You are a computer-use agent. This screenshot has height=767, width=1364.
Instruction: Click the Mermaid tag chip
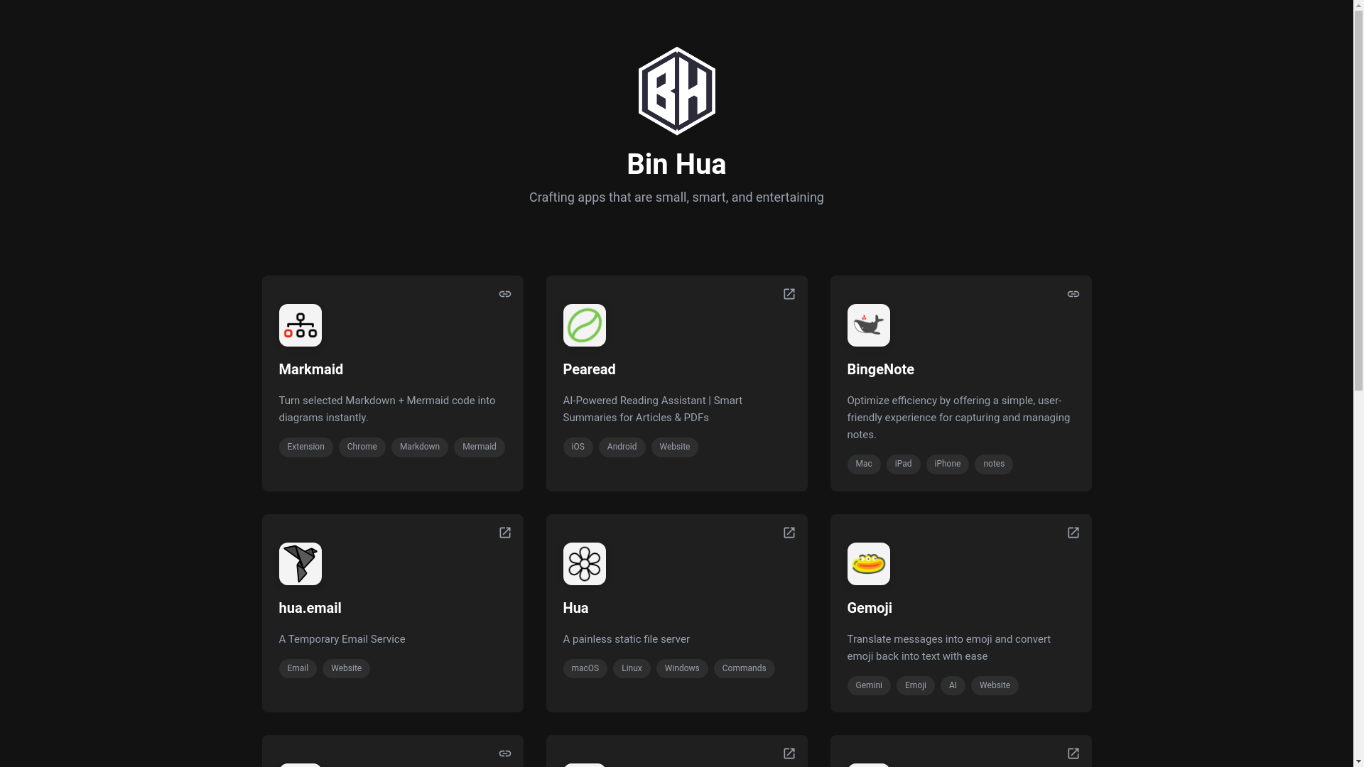(x=479, y=447)
